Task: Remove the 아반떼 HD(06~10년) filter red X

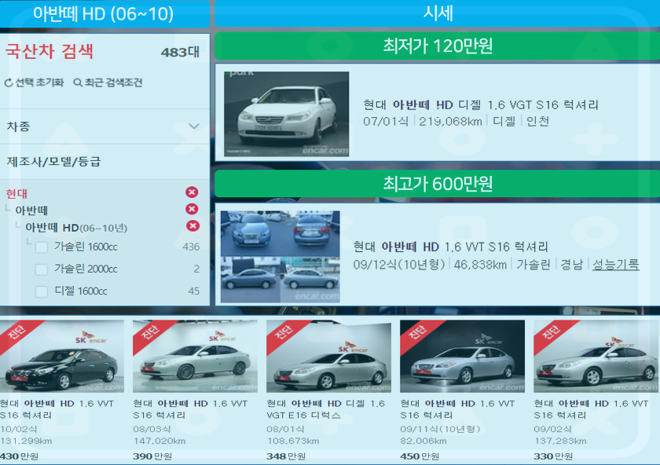Action: coord(192,226)
